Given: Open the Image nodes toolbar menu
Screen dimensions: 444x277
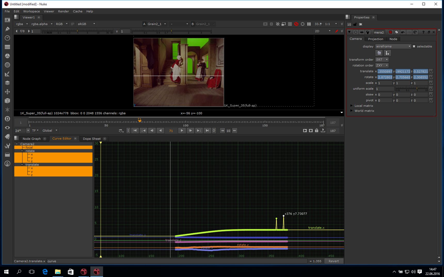Looking at the screenshot, I should click(7, 20).
